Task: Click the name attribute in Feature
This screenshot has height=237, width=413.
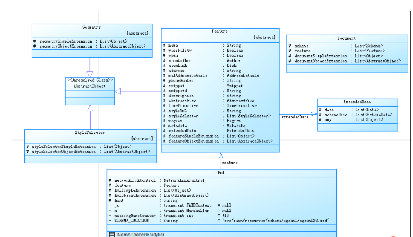Action: click(202, 46)
